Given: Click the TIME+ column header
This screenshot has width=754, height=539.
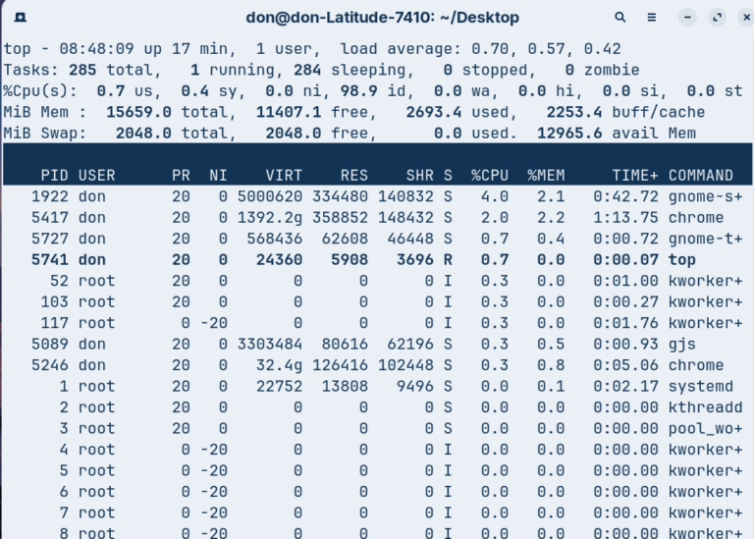Looking at the screenshot, I should coord(635,175).
